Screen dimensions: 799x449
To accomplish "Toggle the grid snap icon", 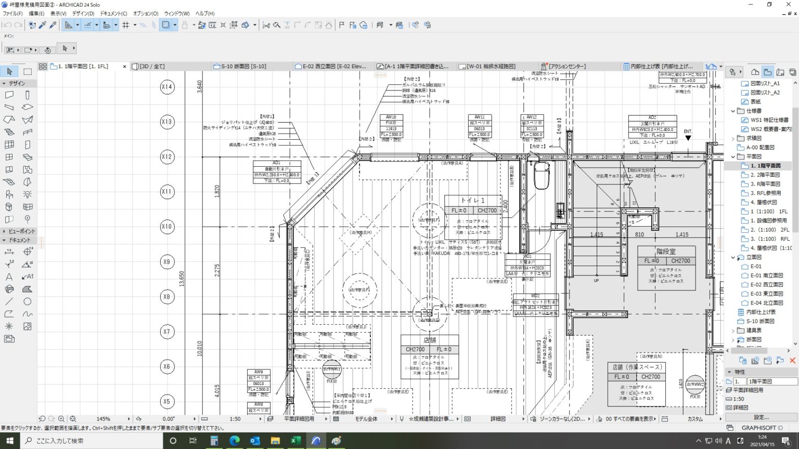I will 125,25.
